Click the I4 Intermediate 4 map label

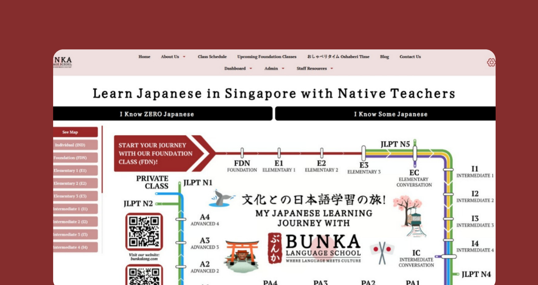click(x=475, y=246)
